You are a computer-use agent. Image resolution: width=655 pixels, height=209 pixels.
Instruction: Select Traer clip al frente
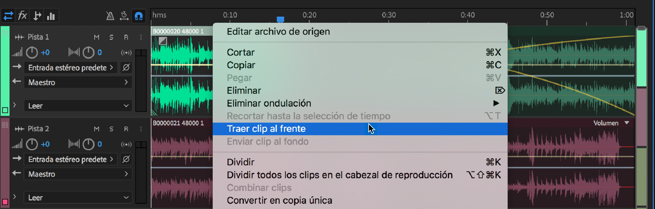click(x=266, y=129)
